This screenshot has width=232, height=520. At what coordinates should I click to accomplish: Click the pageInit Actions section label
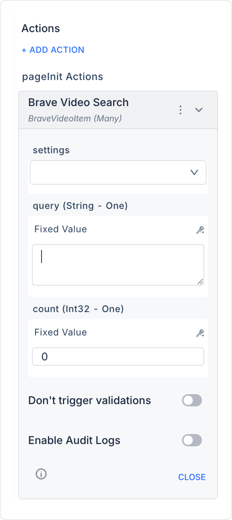[x=63, y=77]
